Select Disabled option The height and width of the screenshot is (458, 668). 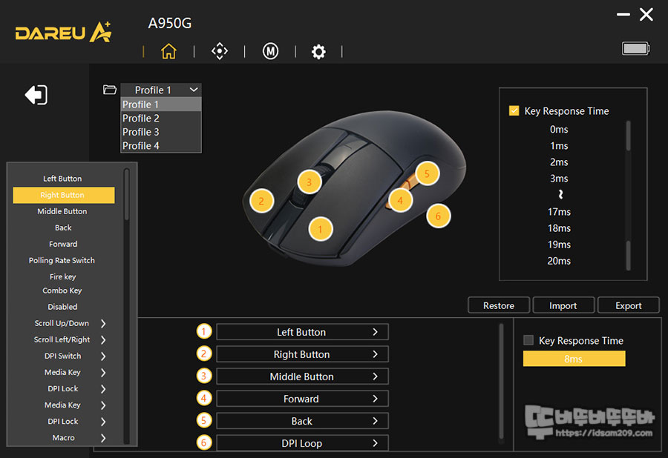[62, 307]
